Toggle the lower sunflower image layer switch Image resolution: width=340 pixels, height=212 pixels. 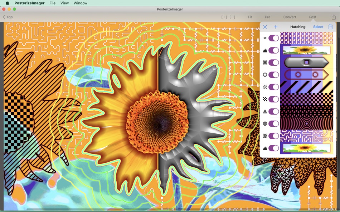(x=274, y=148)
